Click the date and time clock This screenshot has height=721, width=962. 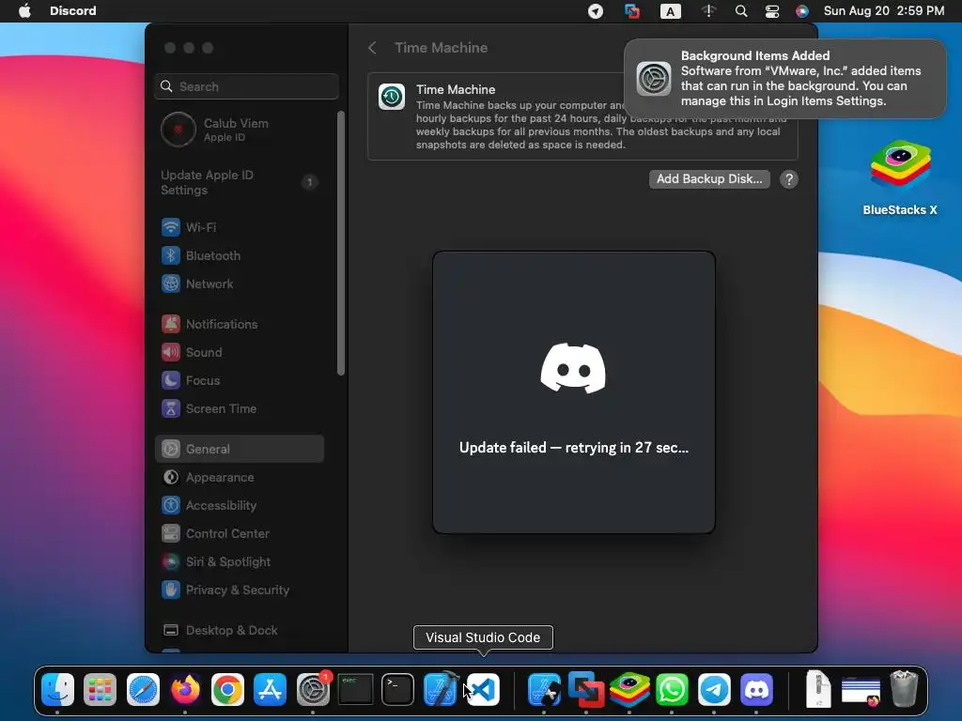pyautogui.click(x=883, y=11)
